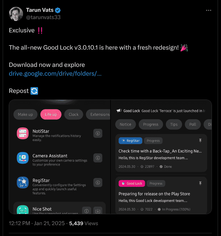
Task: Switch to the Make up tab
Action: click(25, 114)
